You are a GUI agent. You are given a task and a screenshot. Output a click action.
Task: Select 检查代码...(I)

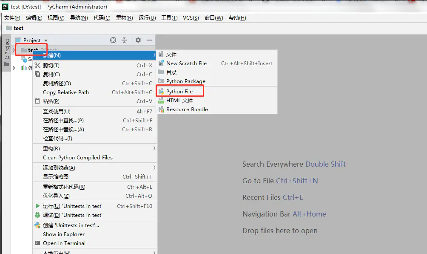tap(95, 139)
